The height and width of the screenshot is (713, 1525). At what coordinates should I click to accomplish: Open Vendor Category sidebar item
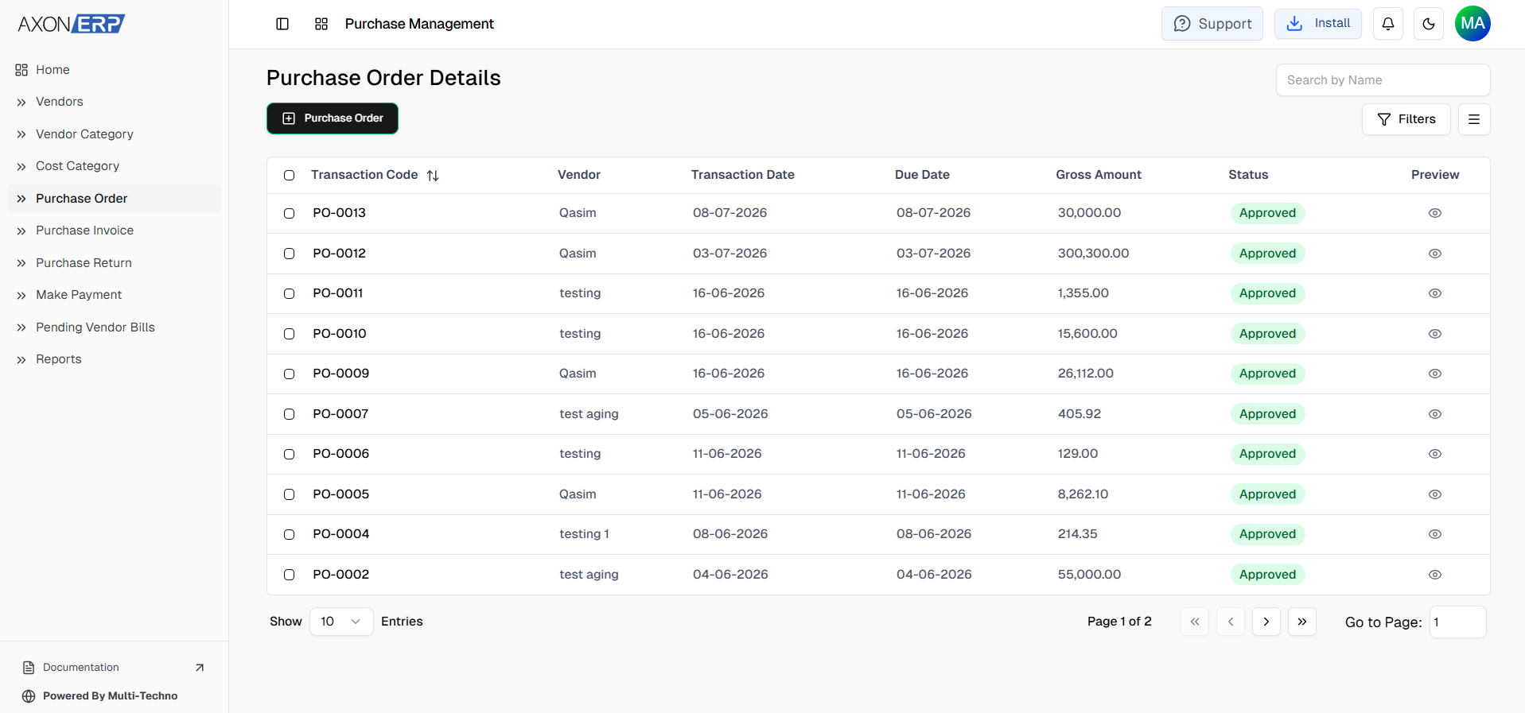[114, 134]
